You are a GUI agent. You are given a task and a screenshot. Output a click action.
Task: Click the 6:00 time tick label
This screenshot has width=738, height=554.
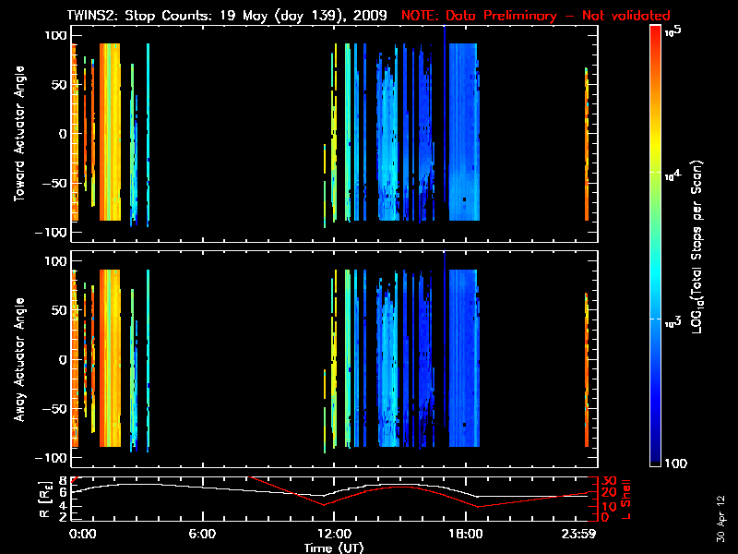[202, 535]
